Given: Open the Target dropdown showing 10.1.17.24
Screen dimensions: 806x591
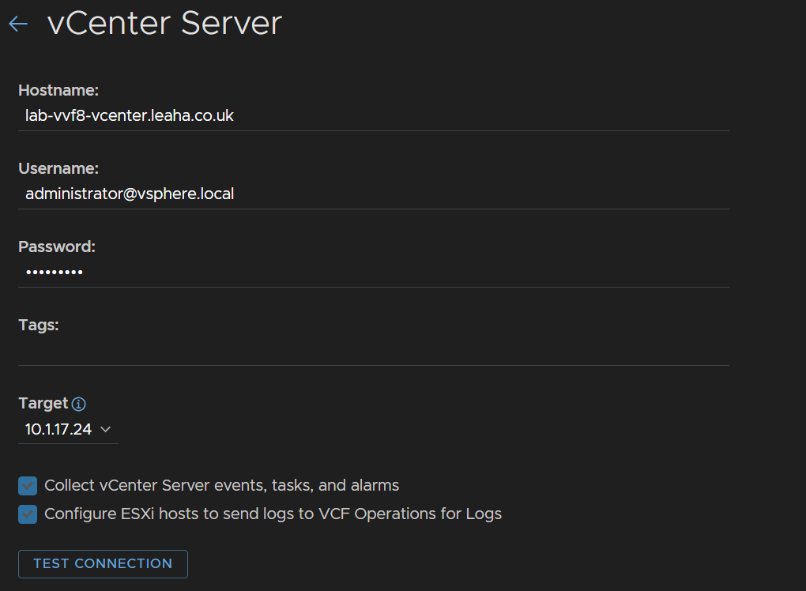Looking at the screenshot, I should (69, 429).
